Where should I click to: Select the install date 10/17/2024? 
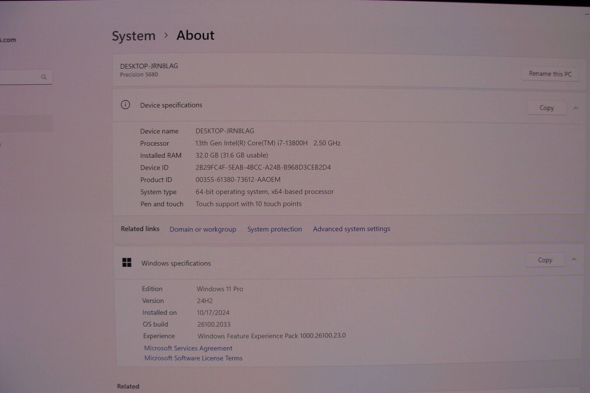pyautogui.click(x=213, y=313)
